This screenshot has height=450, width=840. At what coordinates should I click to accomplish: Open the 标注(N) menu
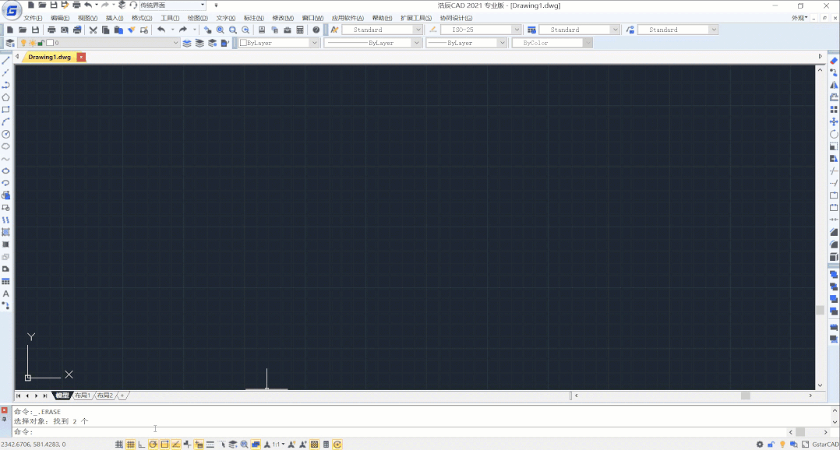click(x=254, y=18)
